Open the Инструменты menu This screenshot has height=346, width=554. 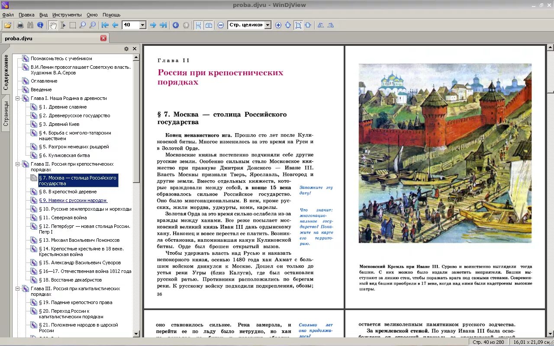click(x=67, y=15)
